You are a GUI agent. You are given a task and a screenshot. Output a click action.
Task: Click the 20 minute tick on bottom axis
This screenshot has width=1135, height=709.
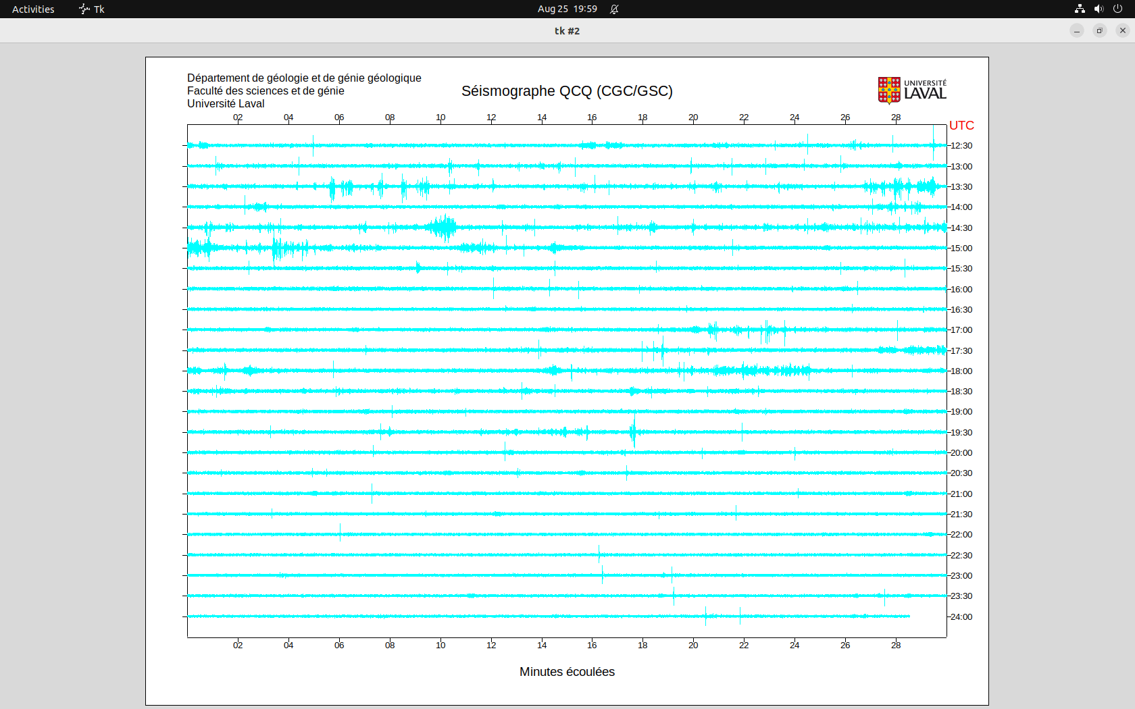[693, 645]
